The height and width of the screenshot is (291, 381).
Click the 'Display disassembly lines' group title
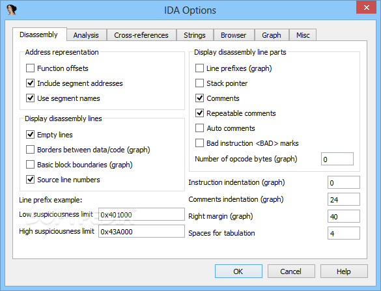(63, 118)
